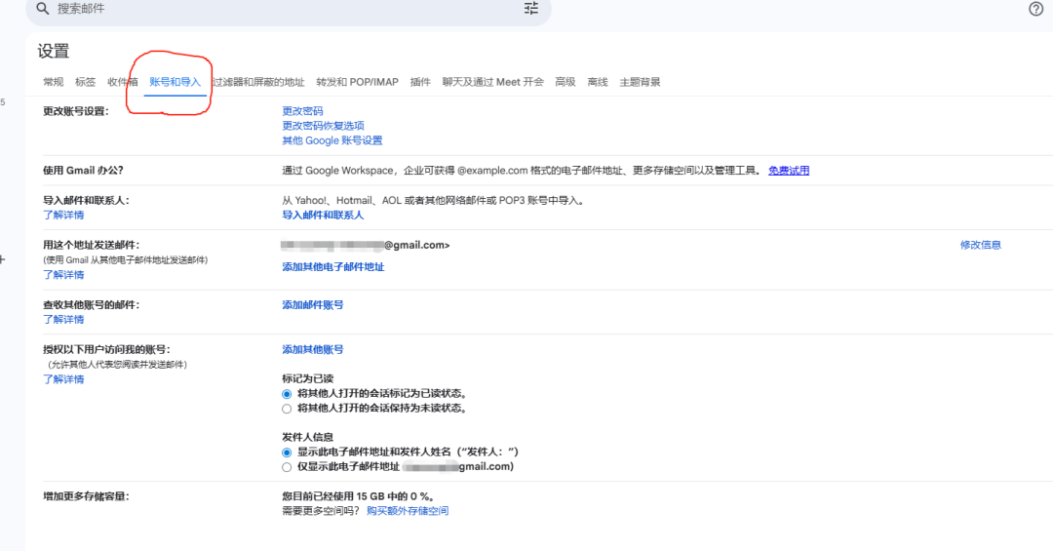This screenshot has width=1053, height=551.
Task: Click the search magnifier icon
Action: 42,9
